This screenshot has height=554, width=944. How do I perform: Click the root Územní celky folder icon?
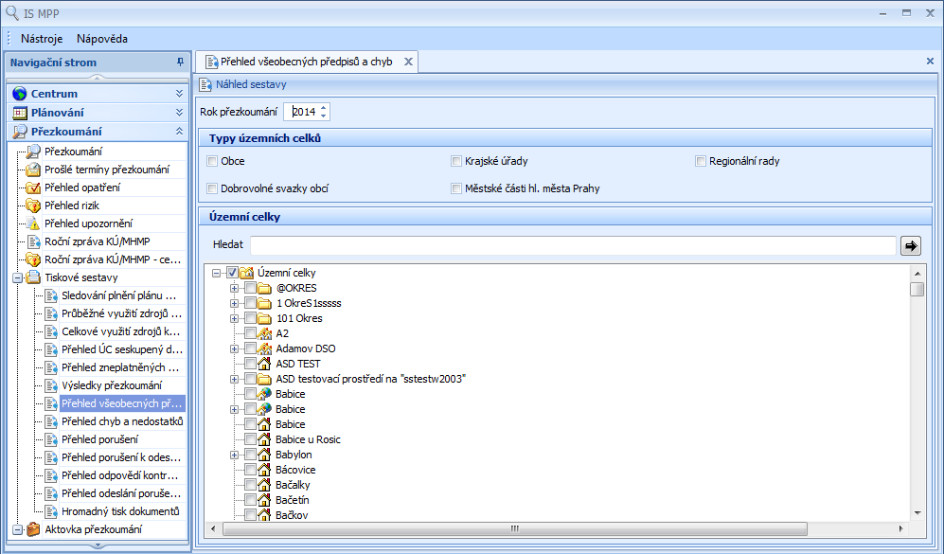[x=246, y=273]
